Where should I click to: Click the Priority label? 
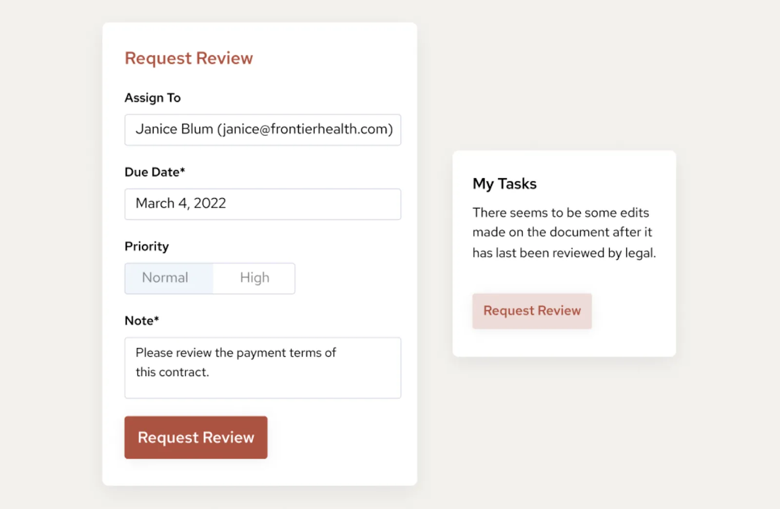pos(146,246)
